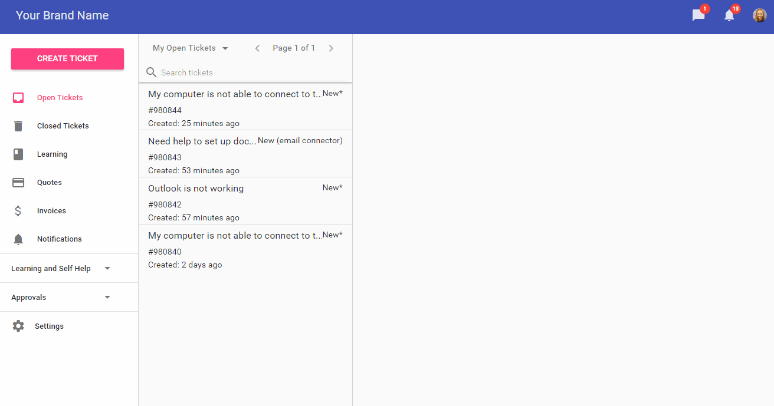Image resolution: width=774 pixels, height=406 pixels.
Task: Open the chat messages icon in header
Action: tap(698, 16)
